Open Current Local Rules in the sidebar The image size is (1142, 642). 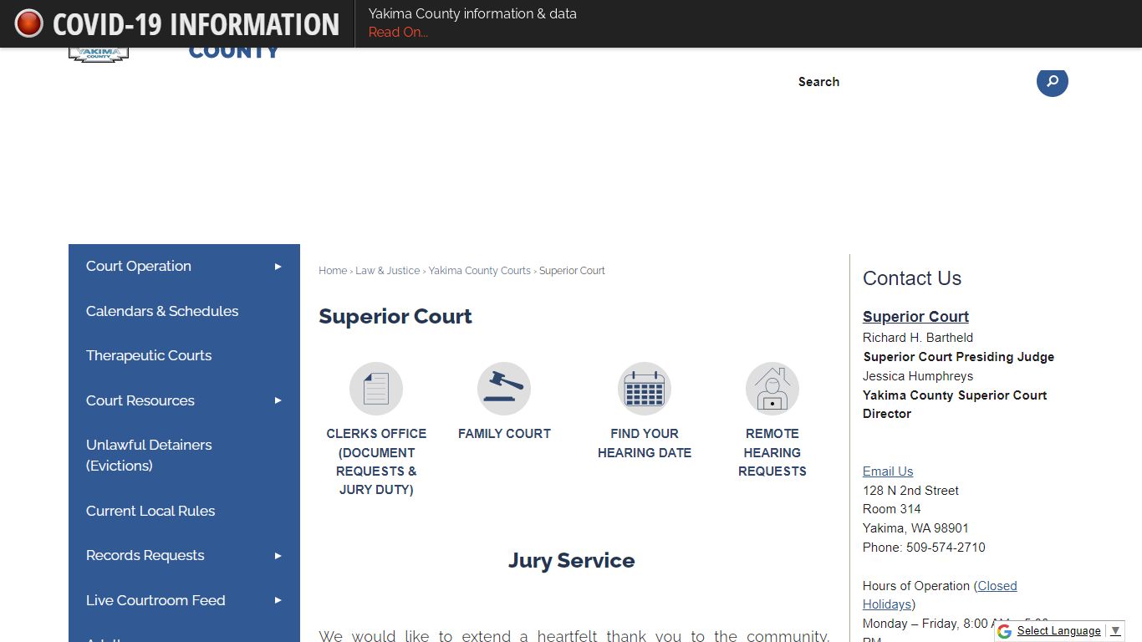[184, 511]
